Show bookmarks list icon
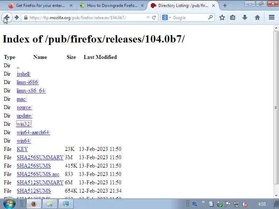The width and height of the screenshot is (279, 209). pyautogui.click(x=233, y=17)
